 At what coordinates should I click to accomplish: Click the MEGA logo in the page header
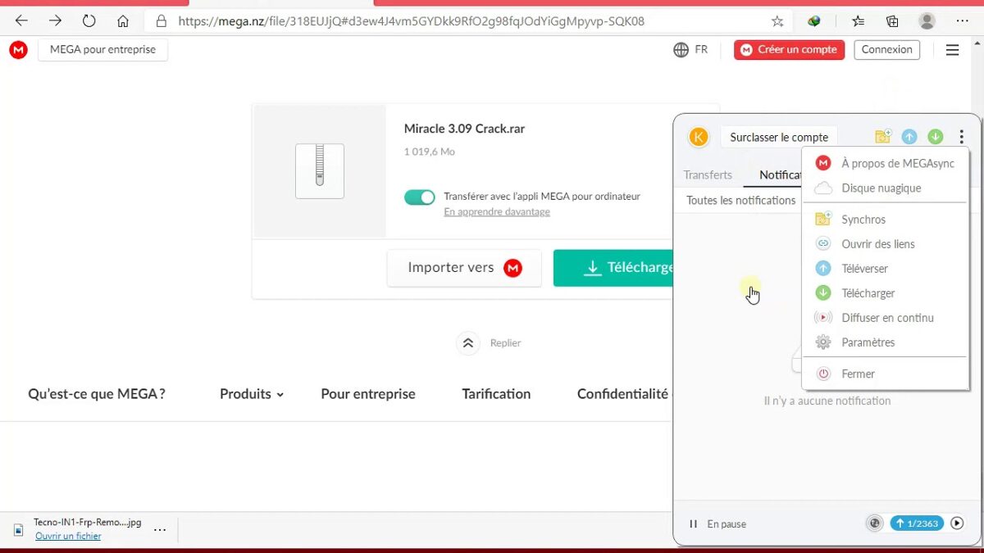point(18,50)
